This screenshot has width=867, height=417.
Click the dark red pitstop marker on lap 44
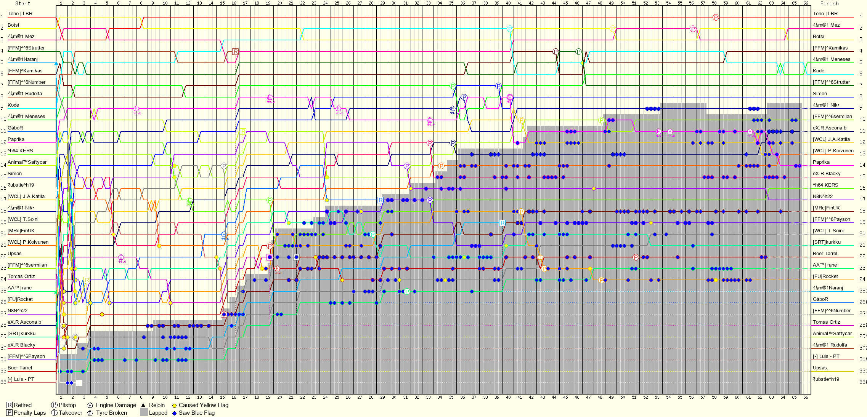tap(556, 52)
